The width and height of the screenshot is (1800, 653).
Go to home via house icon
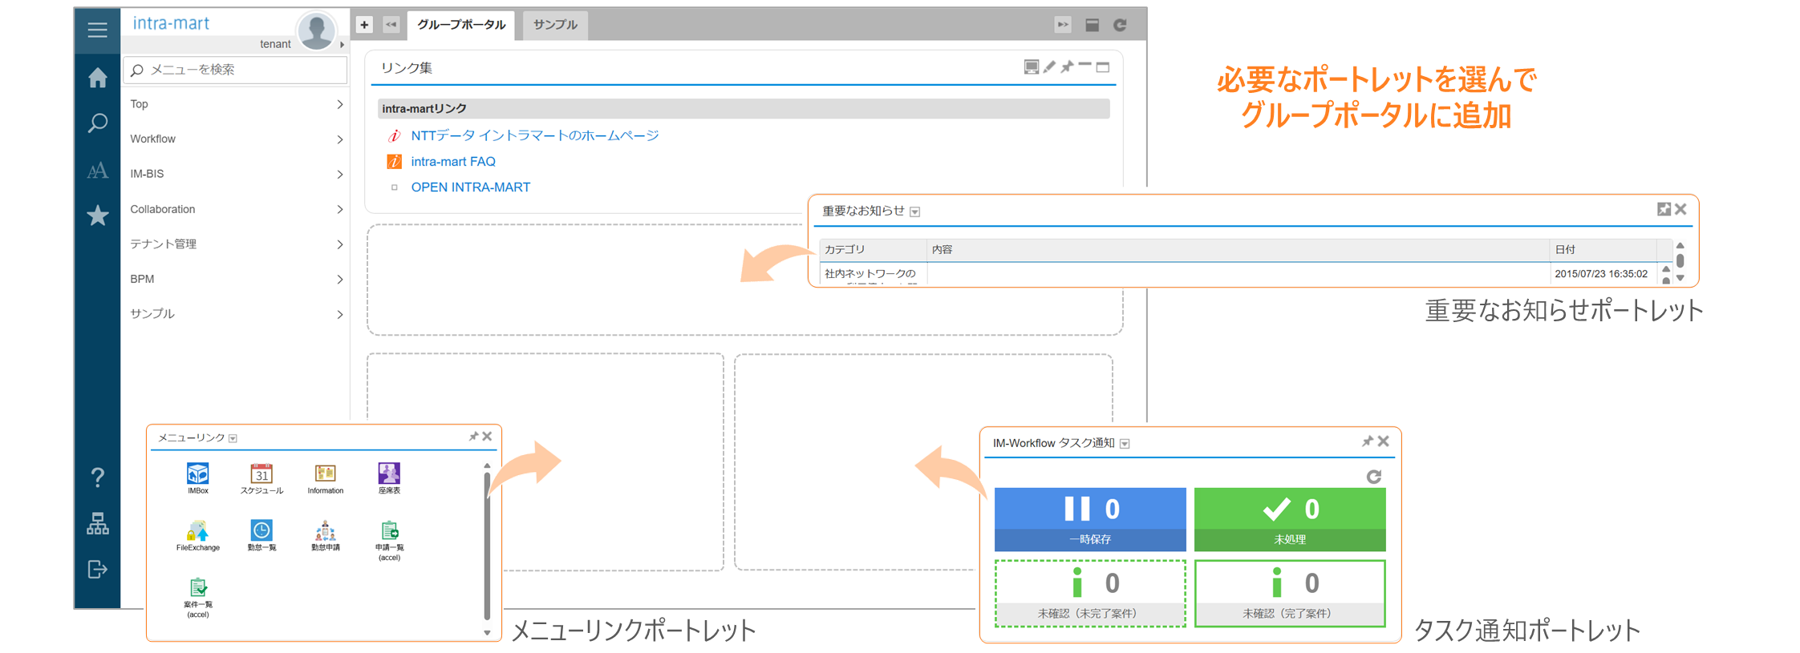click(x=97, y=78)
